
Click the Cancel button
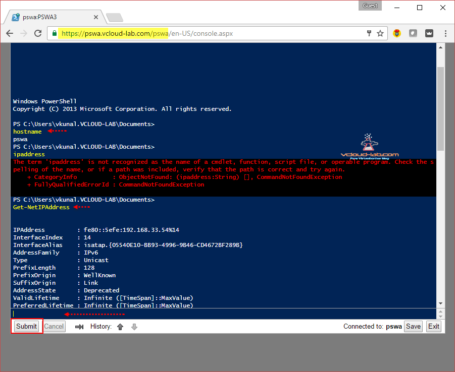[x=54, y=326]
